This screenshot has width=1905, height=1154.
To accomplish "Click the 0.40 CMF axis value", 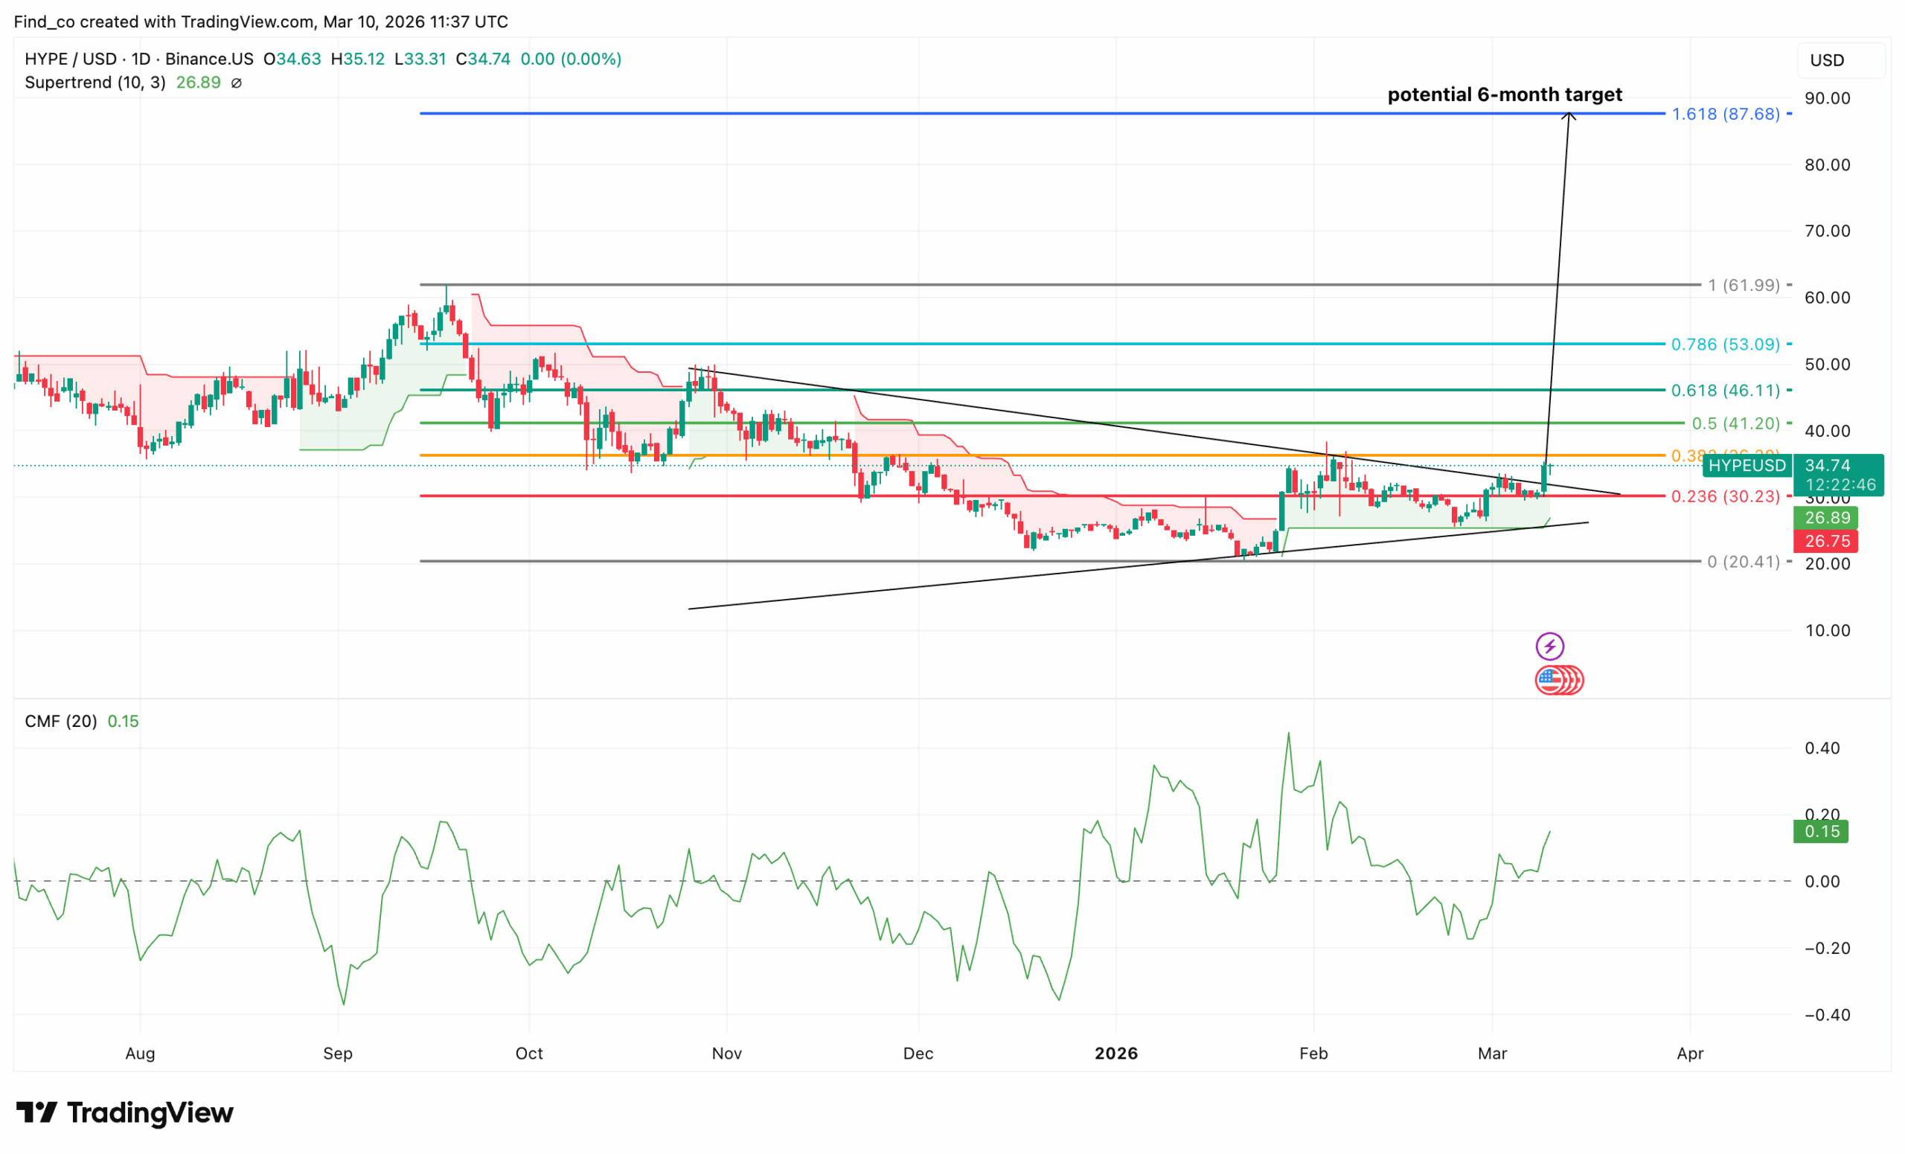I will click(1822, 749).
